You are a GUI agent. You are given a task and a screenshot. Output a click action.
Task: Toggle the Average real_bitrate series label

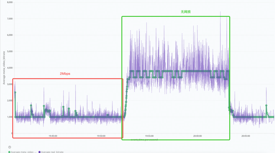click(52, 152)
